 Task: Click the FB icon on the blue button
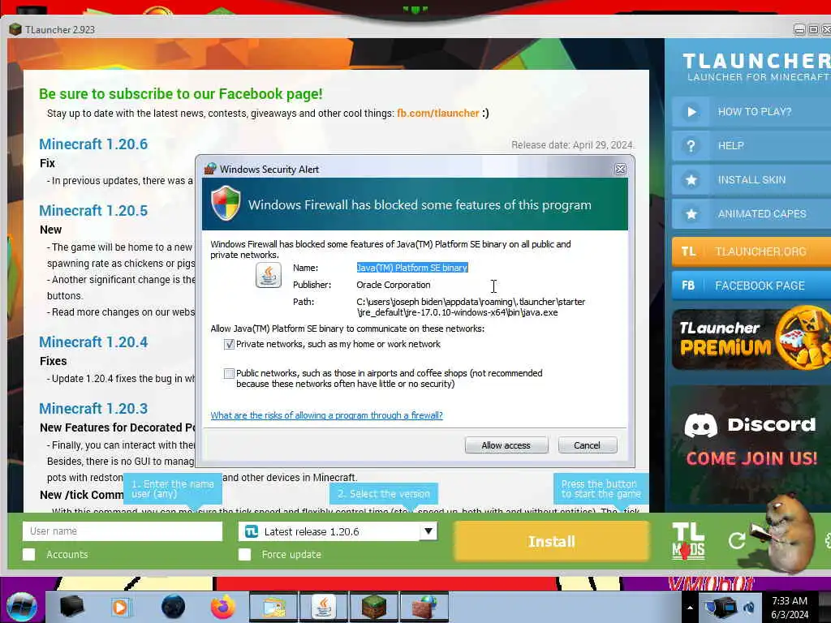[x=688, y=286]
